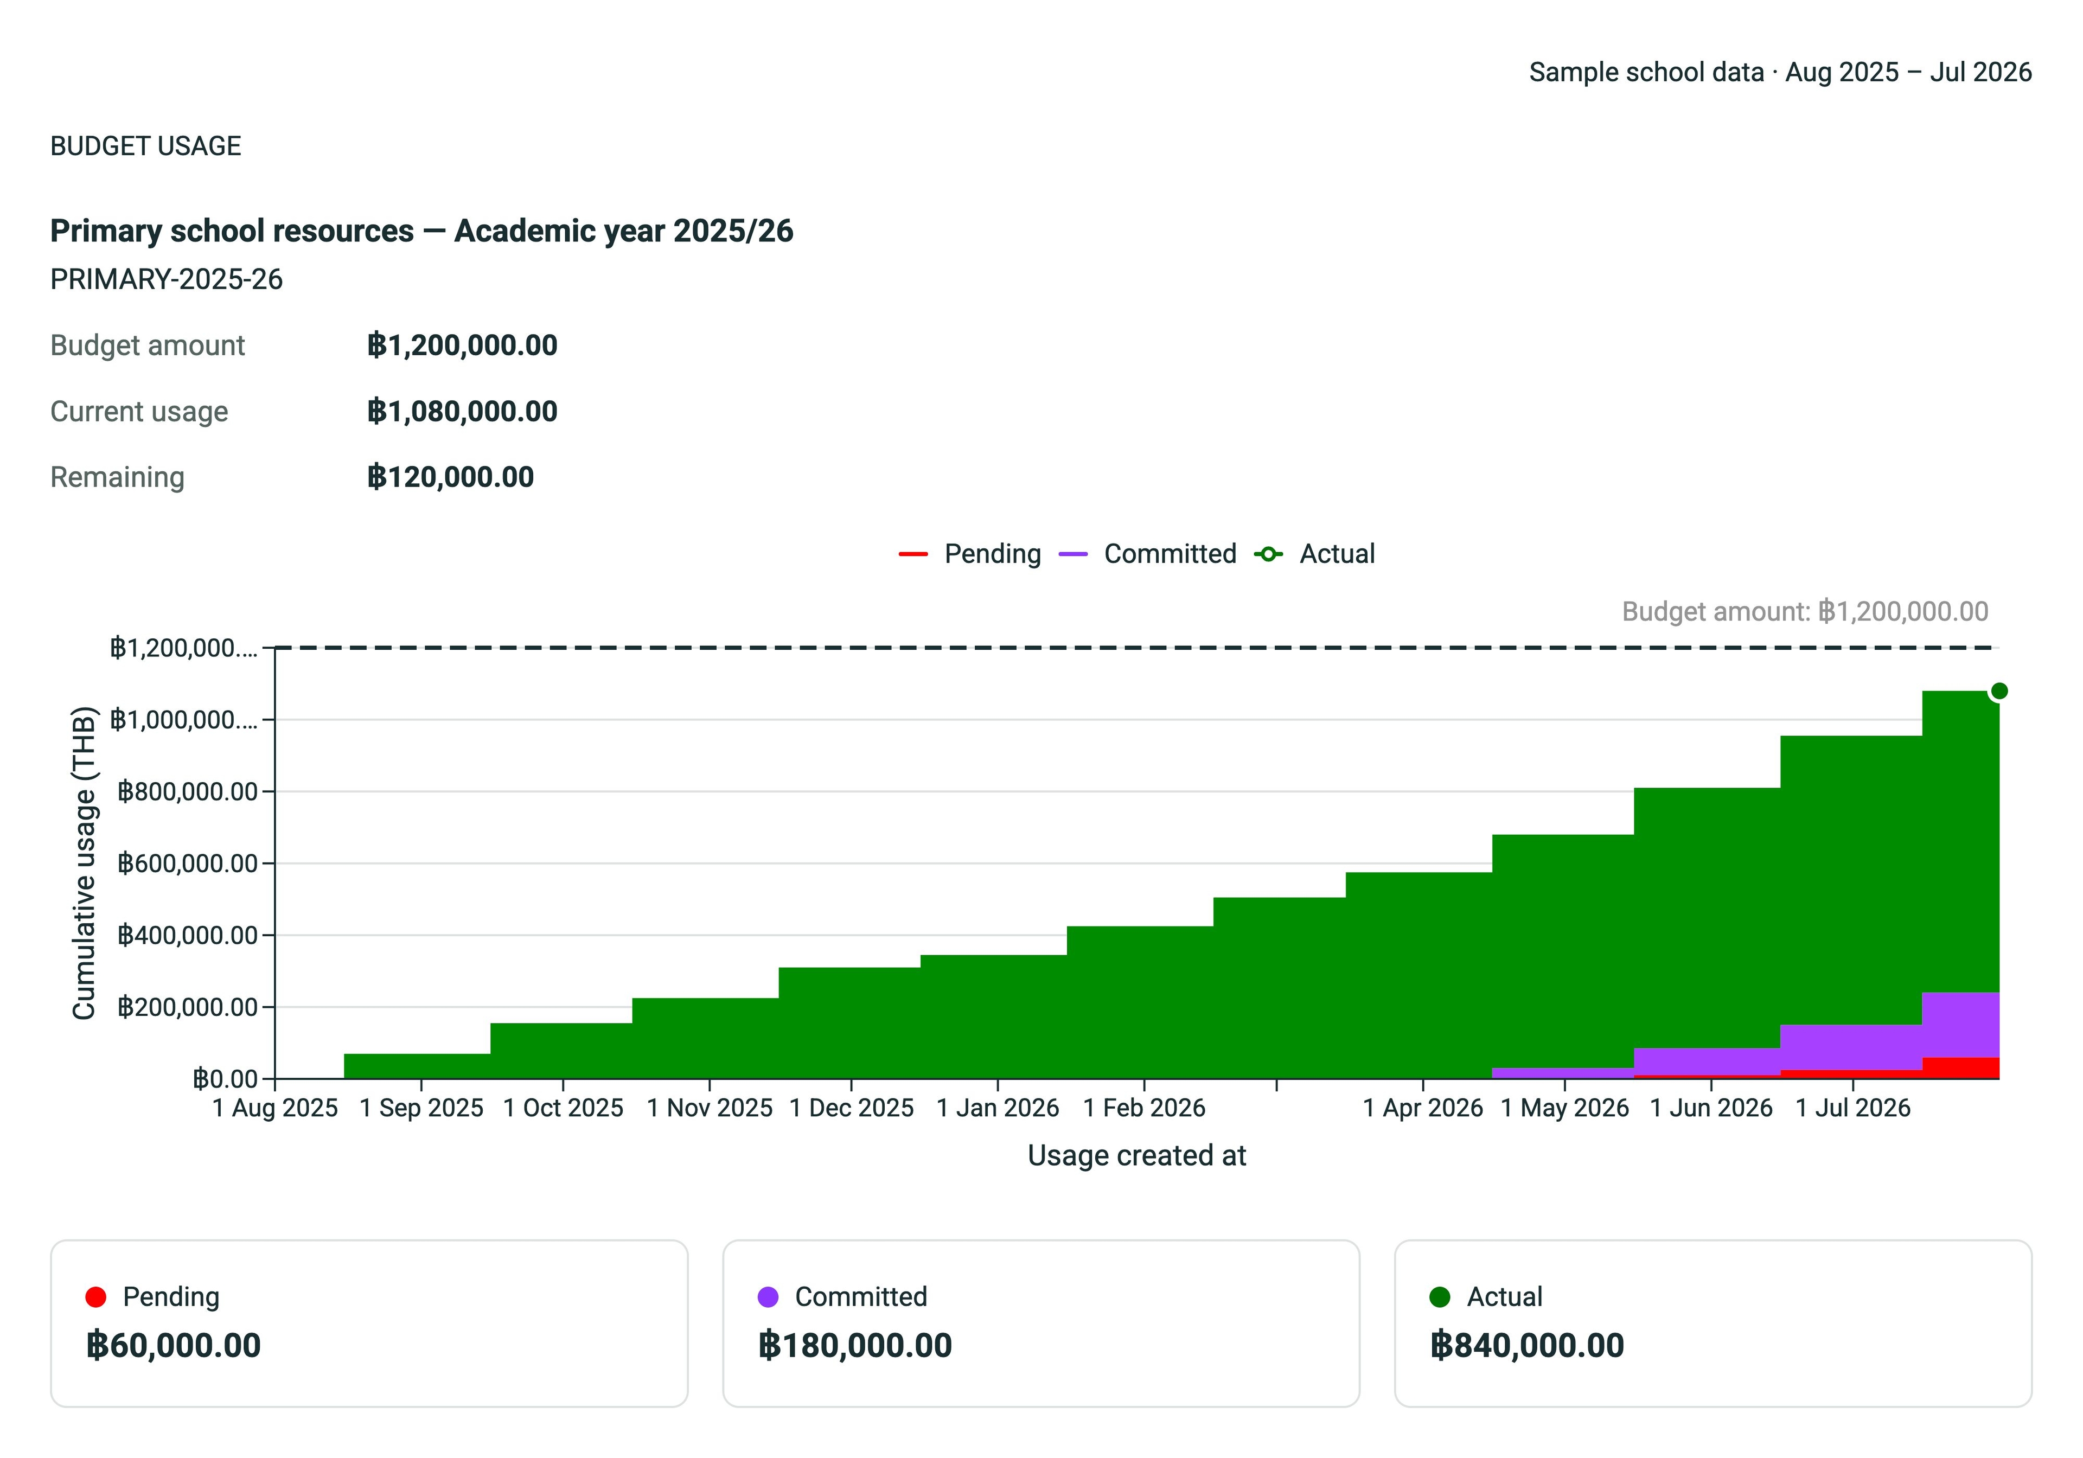Click the green dot in the Actual card
The height and width of the screenshot is (1458, 2083).
[1440, 1296]
